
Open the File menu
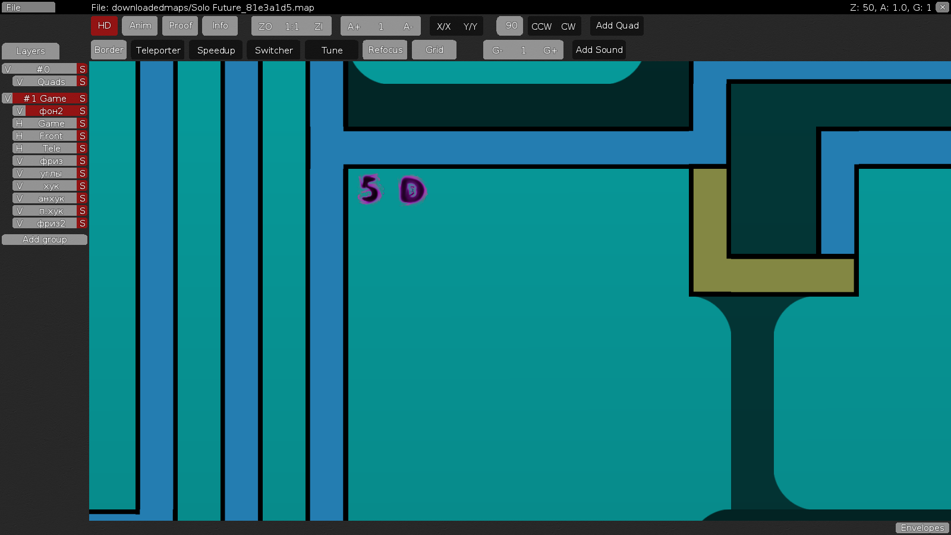27,7
